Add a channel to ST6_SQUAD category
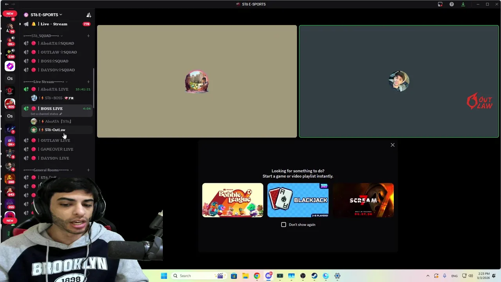The image size is (501, 282). 88,36
